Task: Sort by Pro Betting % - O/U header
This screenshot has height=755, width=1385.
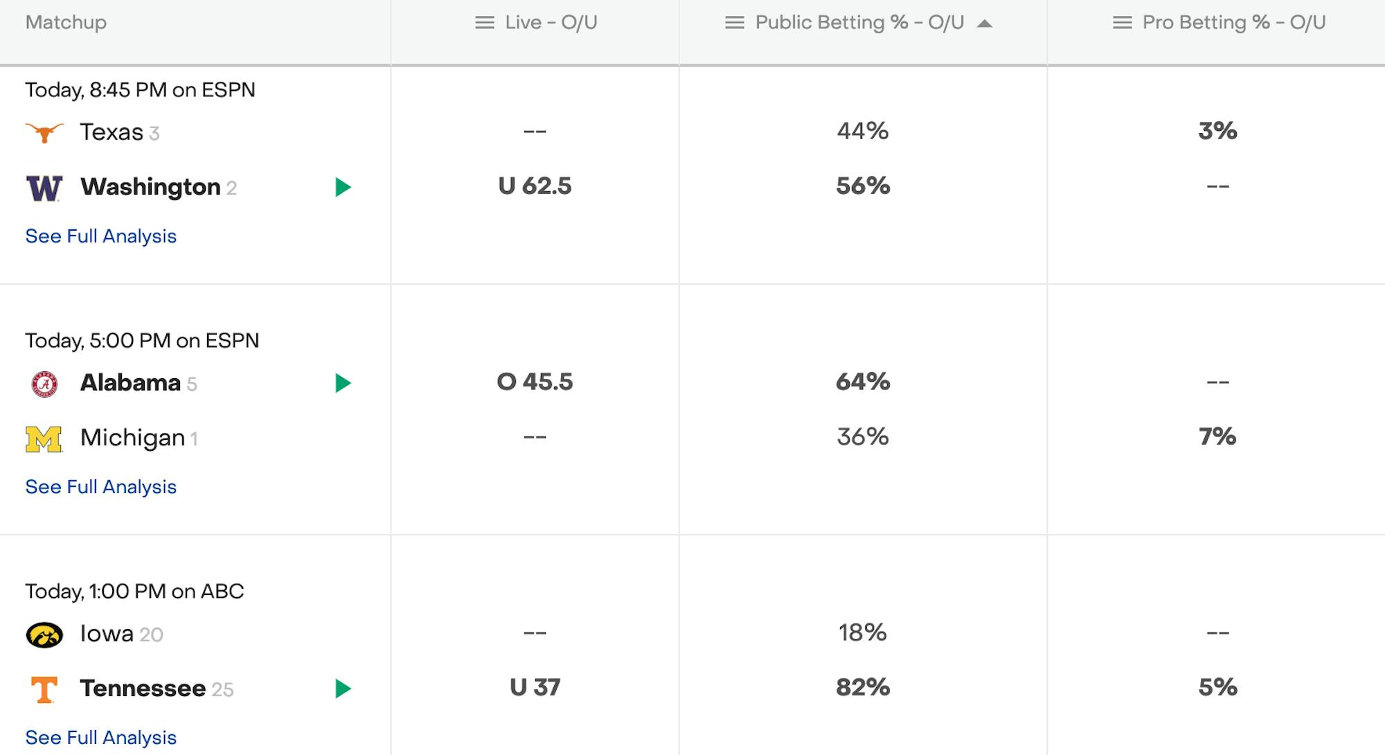Action: pyautogui.click(x=1234, y=23)
